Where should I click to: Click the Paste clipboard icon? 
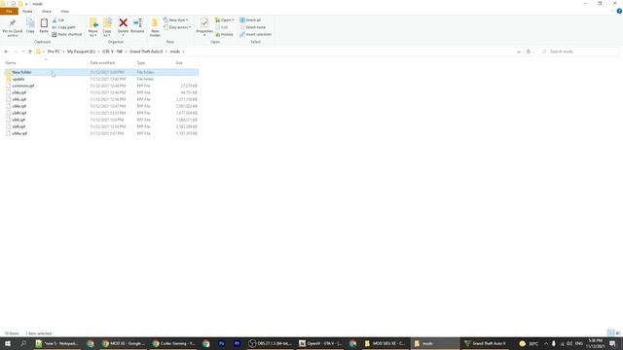click(x=44, y=23)
